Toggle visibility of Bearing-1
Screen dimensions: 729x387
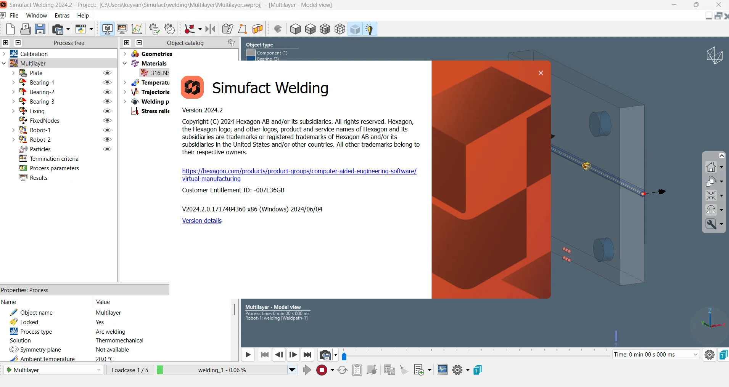point(108,82)
